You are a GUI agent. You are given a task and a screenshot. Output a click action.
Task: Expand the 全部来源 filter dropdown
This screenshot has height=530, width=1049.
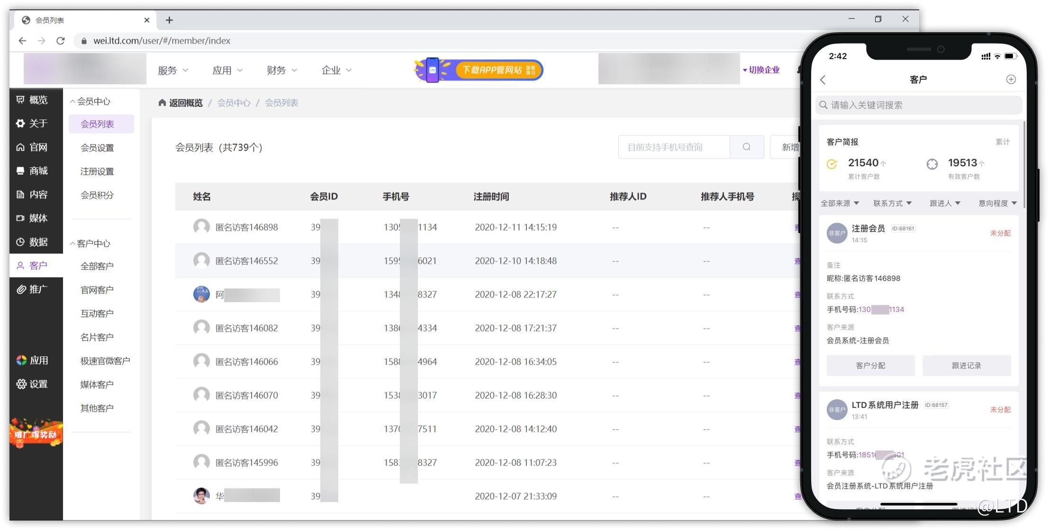pos(840,203)
